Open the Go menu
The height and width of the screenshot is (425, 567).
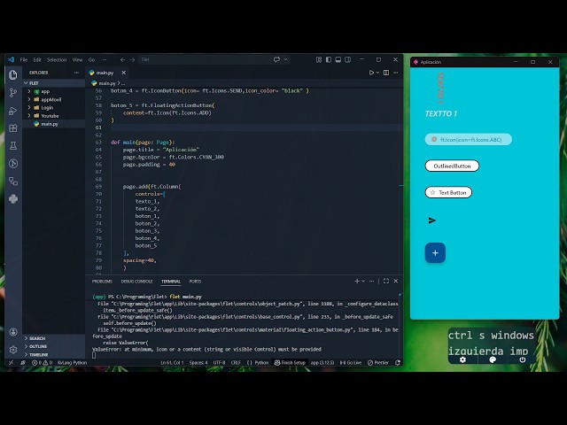pos(91,59)
